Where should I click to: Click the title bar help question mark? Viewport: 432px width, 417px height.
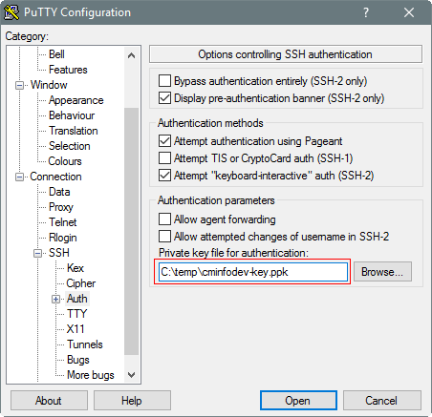tap(366, 12)
